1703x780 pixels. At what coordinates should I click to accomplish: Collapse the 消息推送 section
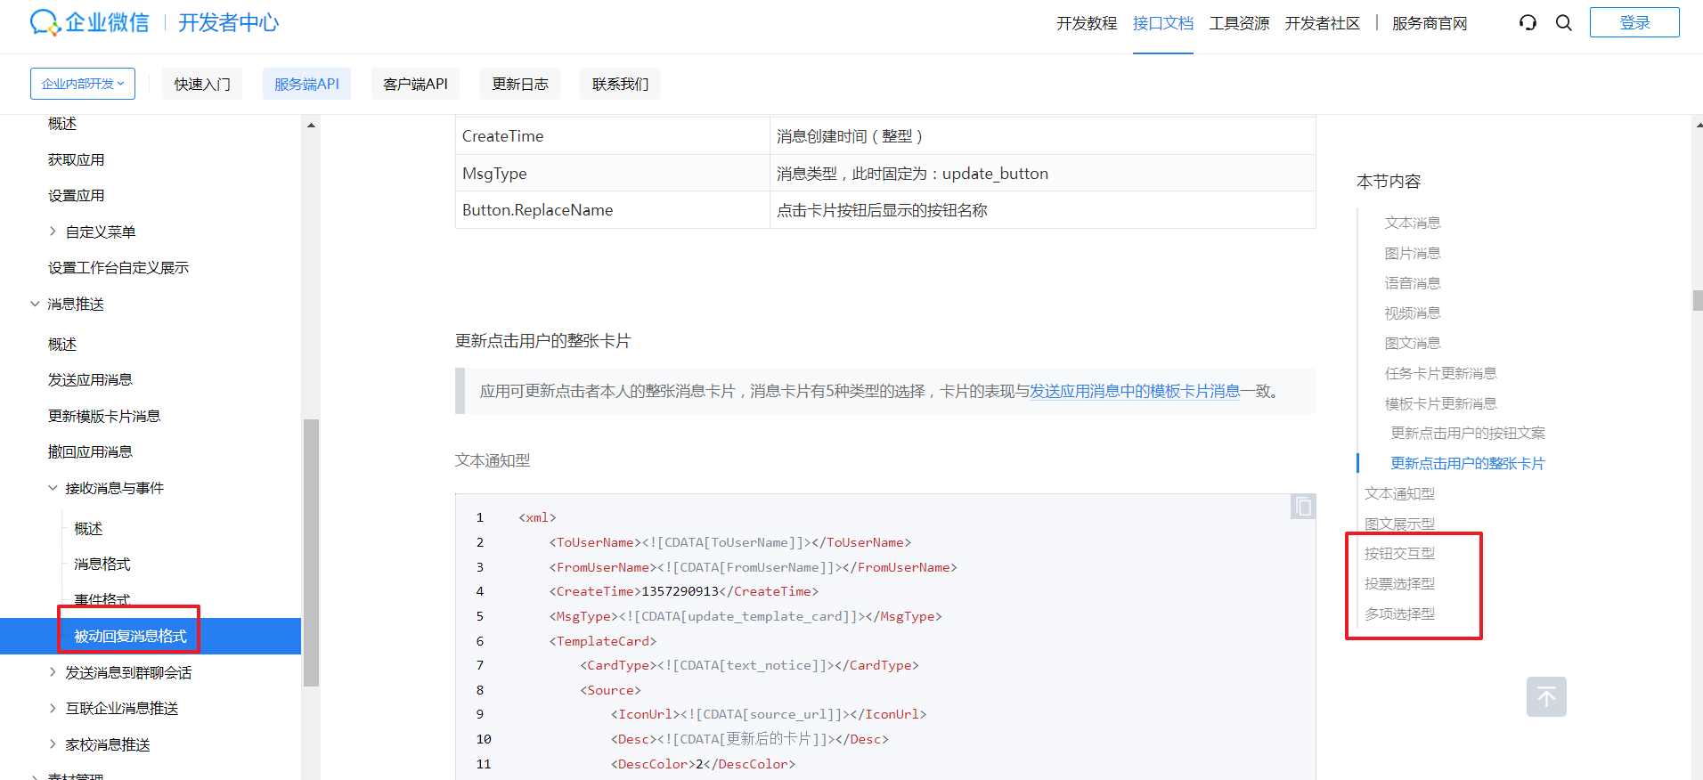[x=36, y=305]
